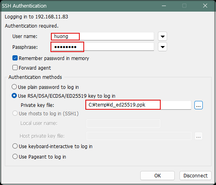Open the User name dropdown arrow
Image resolution: width=216 pixels, height=185 pixels.
click(x=162, y=36)
